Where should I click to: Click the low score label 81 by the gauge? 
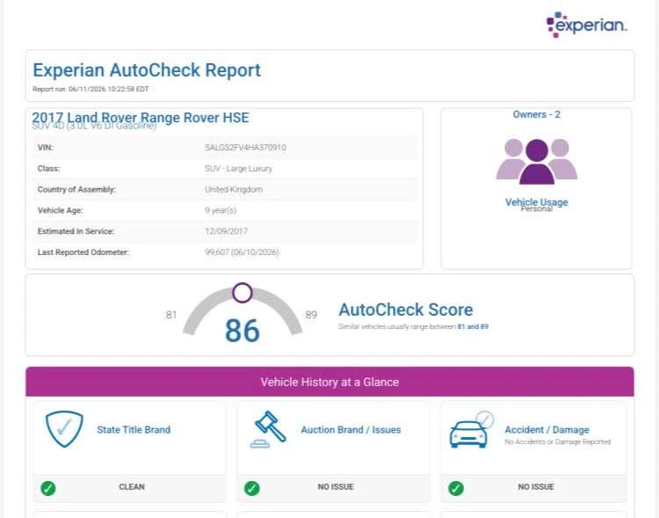coord(171,315)
